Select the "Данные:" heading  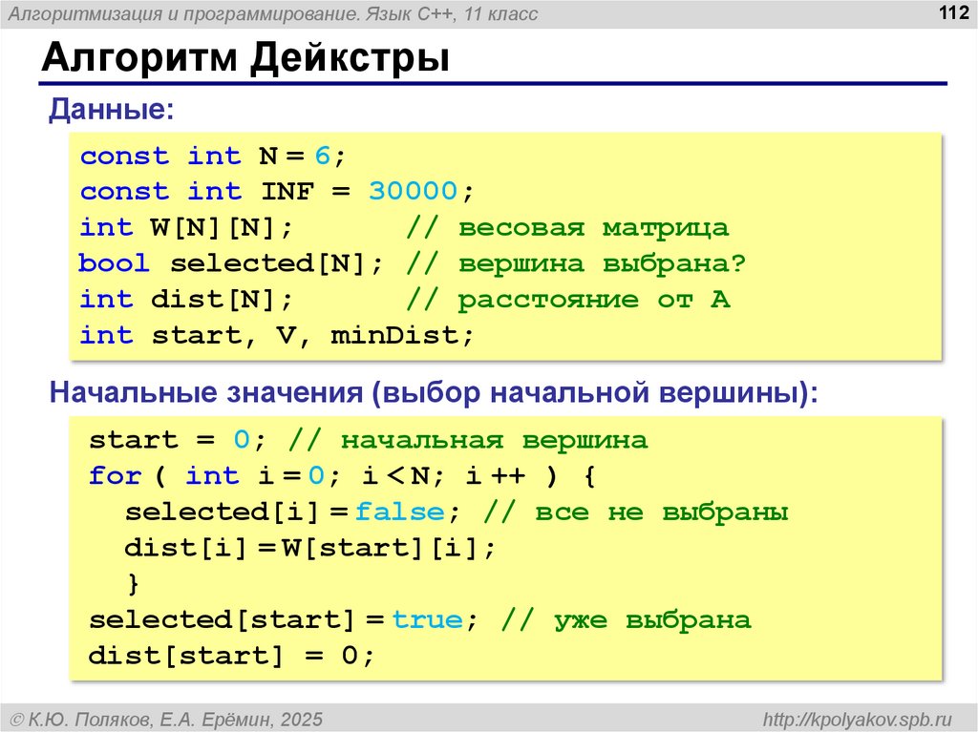(x=112, y=109)
